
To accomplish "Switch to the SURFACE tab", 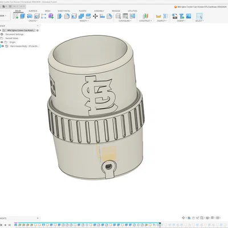I will click(x=33, y=11).
